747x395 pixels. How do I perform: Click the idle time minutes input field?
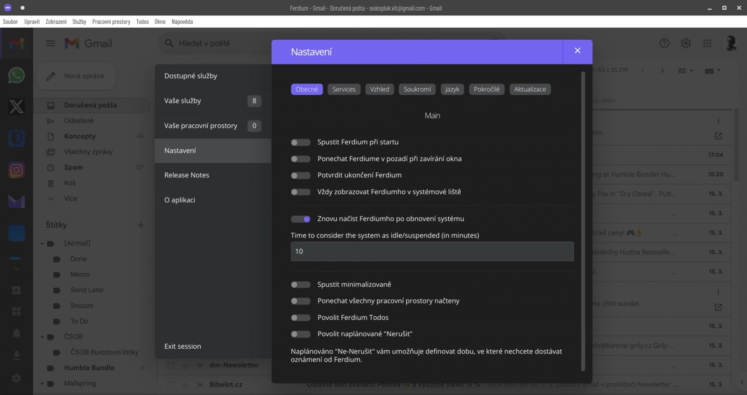[432, 251]
